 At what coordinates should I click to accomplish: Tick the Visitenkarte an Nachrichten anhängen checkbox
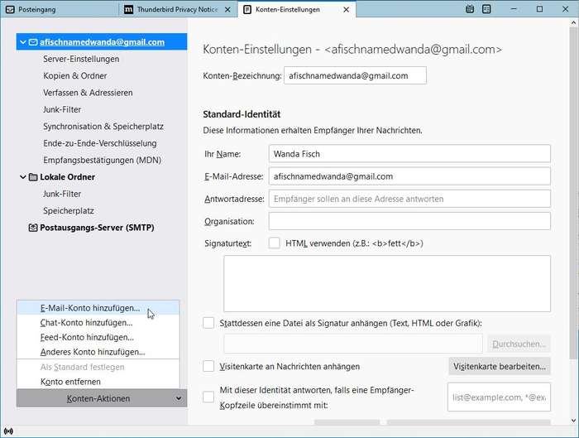208,366
